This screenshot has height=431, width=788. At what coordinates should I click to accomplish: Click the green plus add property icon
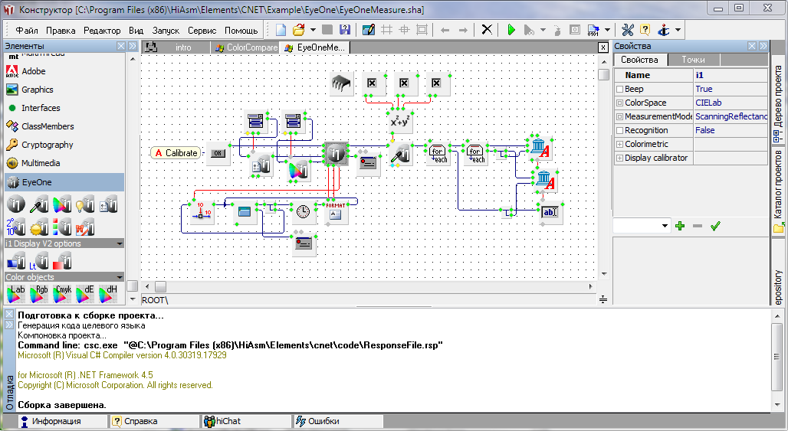pos(679,226)
